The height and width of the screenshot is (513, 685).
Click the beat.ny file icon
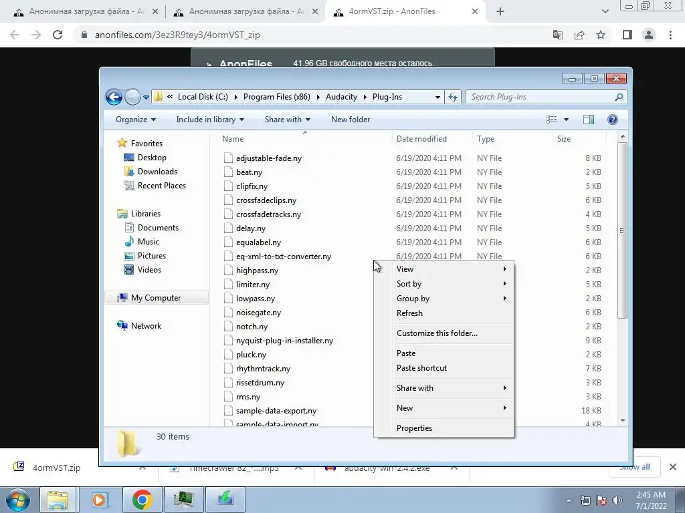pyautogui.click(x=228, y=172)
